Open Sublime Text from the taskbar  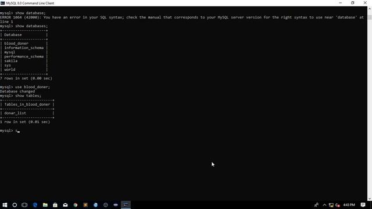coord(85,205)
